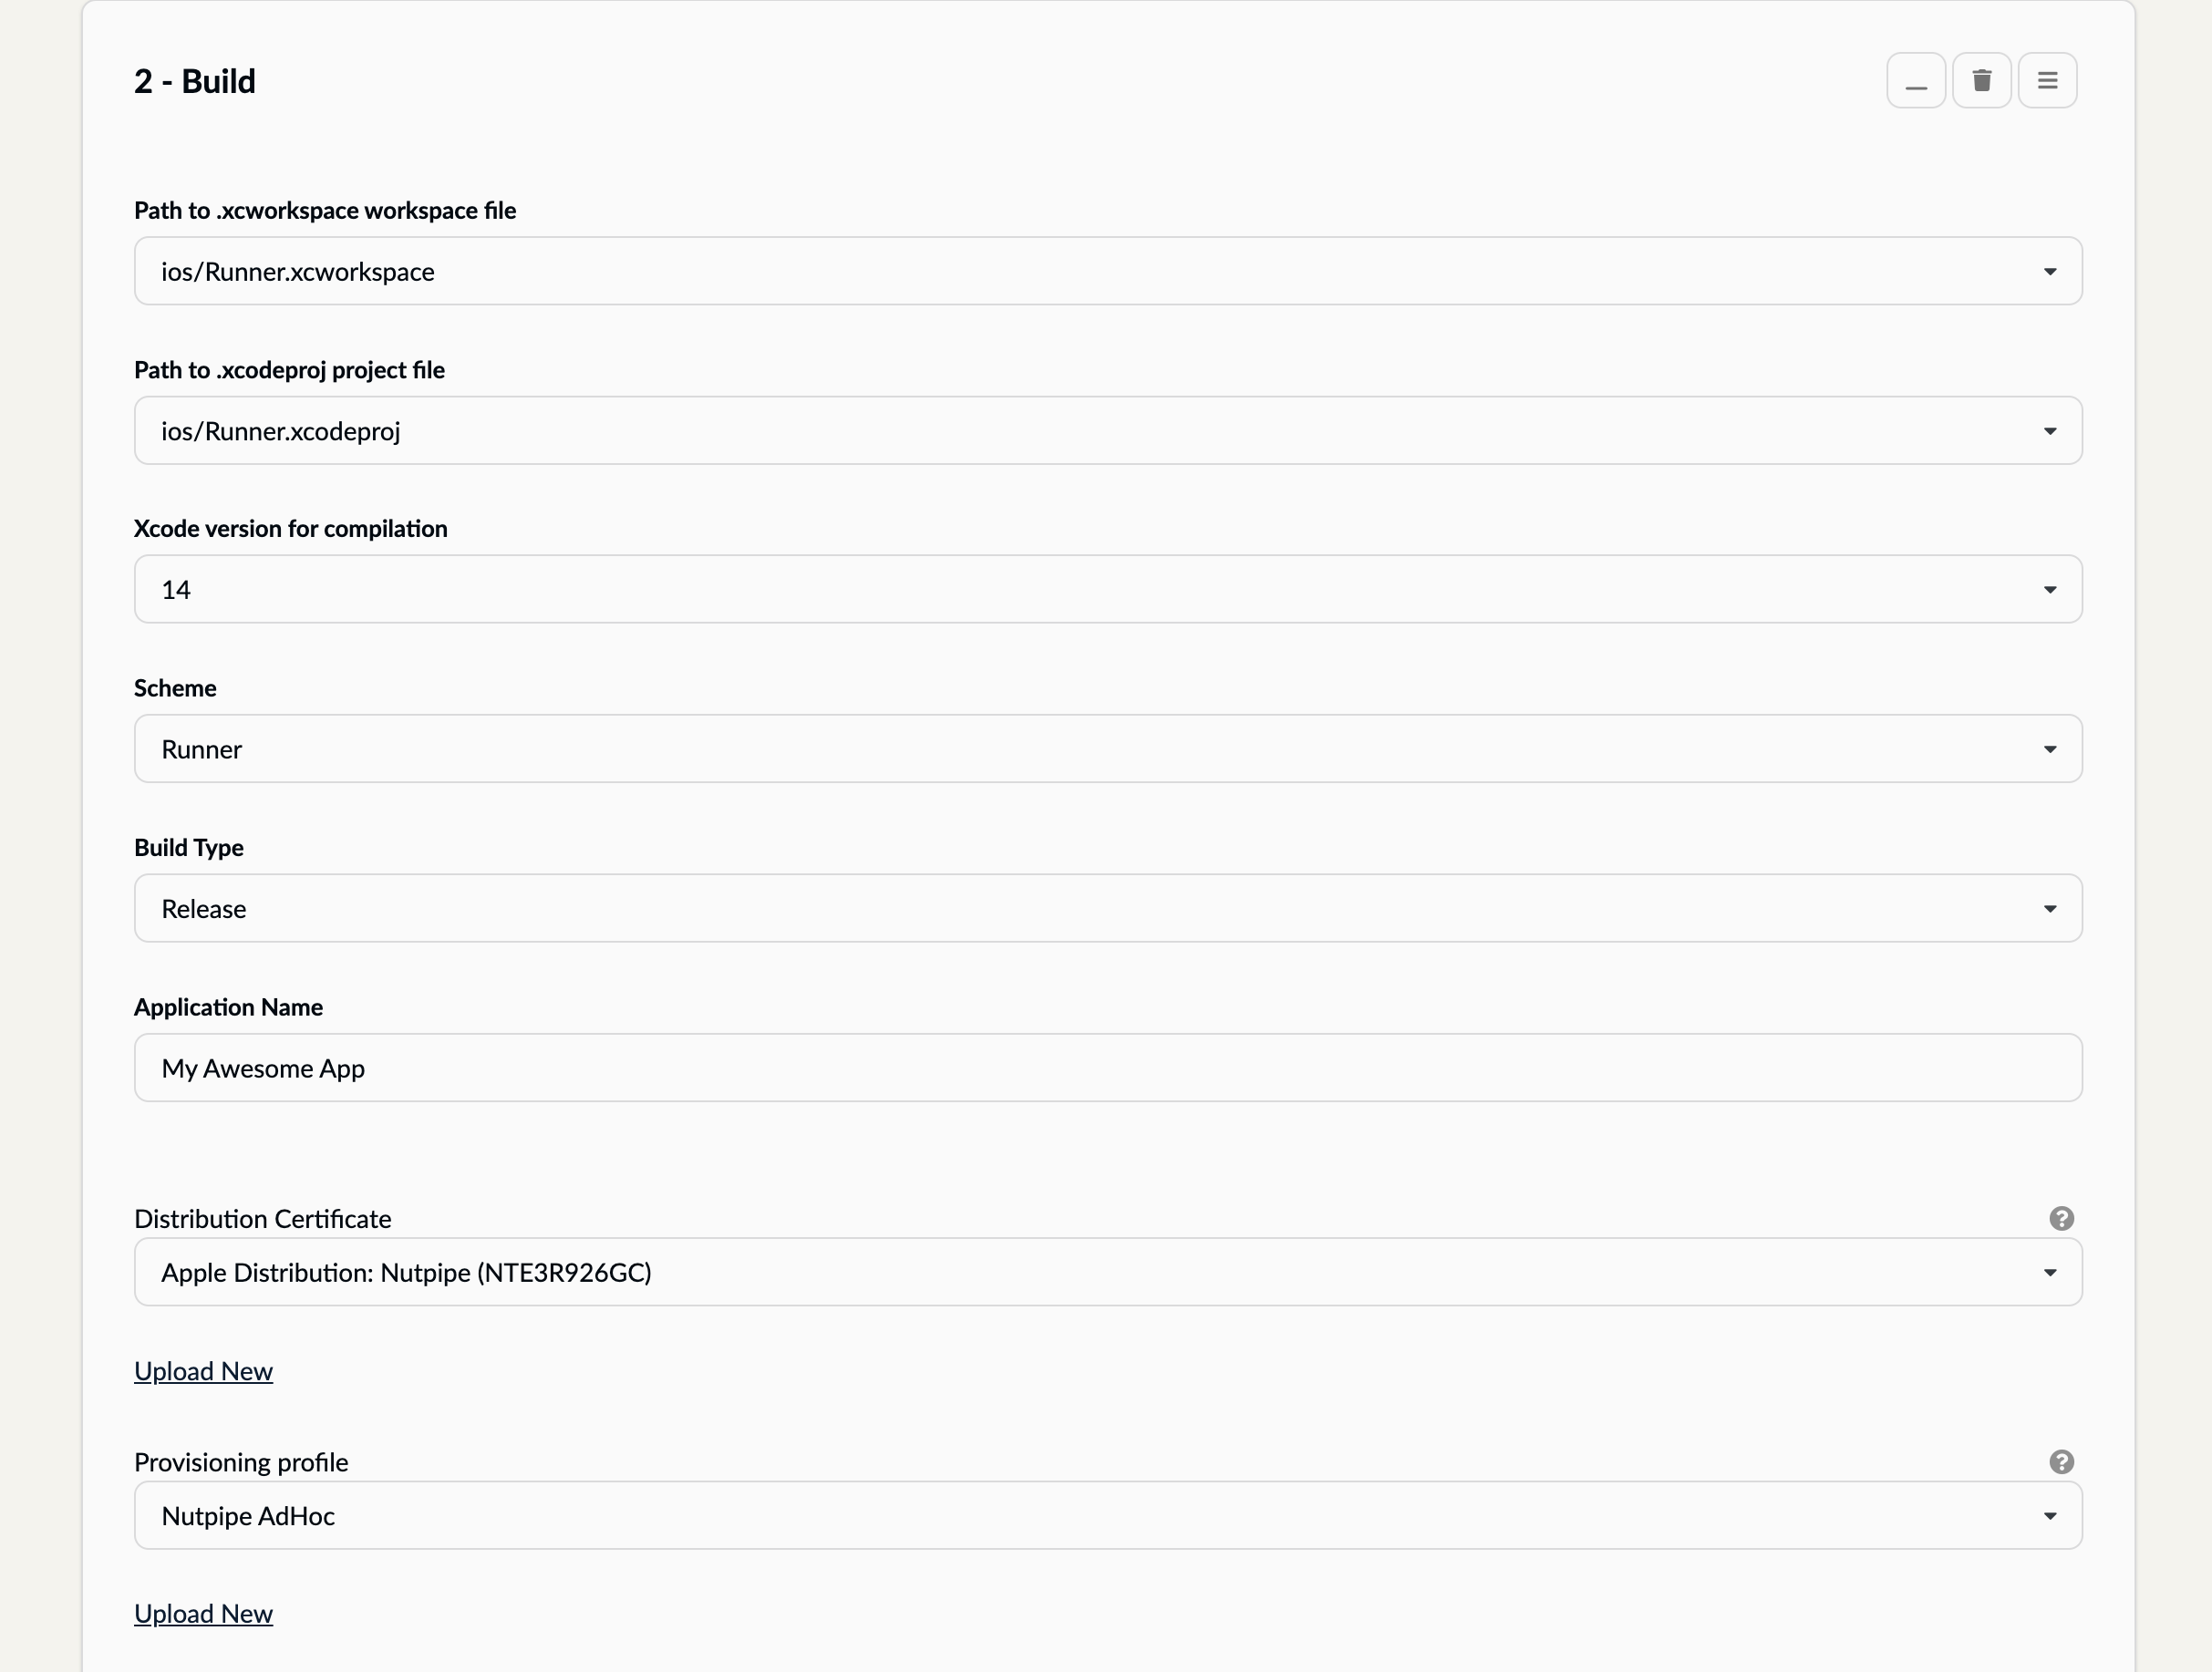
Task: Open Build Type dropdown showing Release
Action: coord(1107,908)
